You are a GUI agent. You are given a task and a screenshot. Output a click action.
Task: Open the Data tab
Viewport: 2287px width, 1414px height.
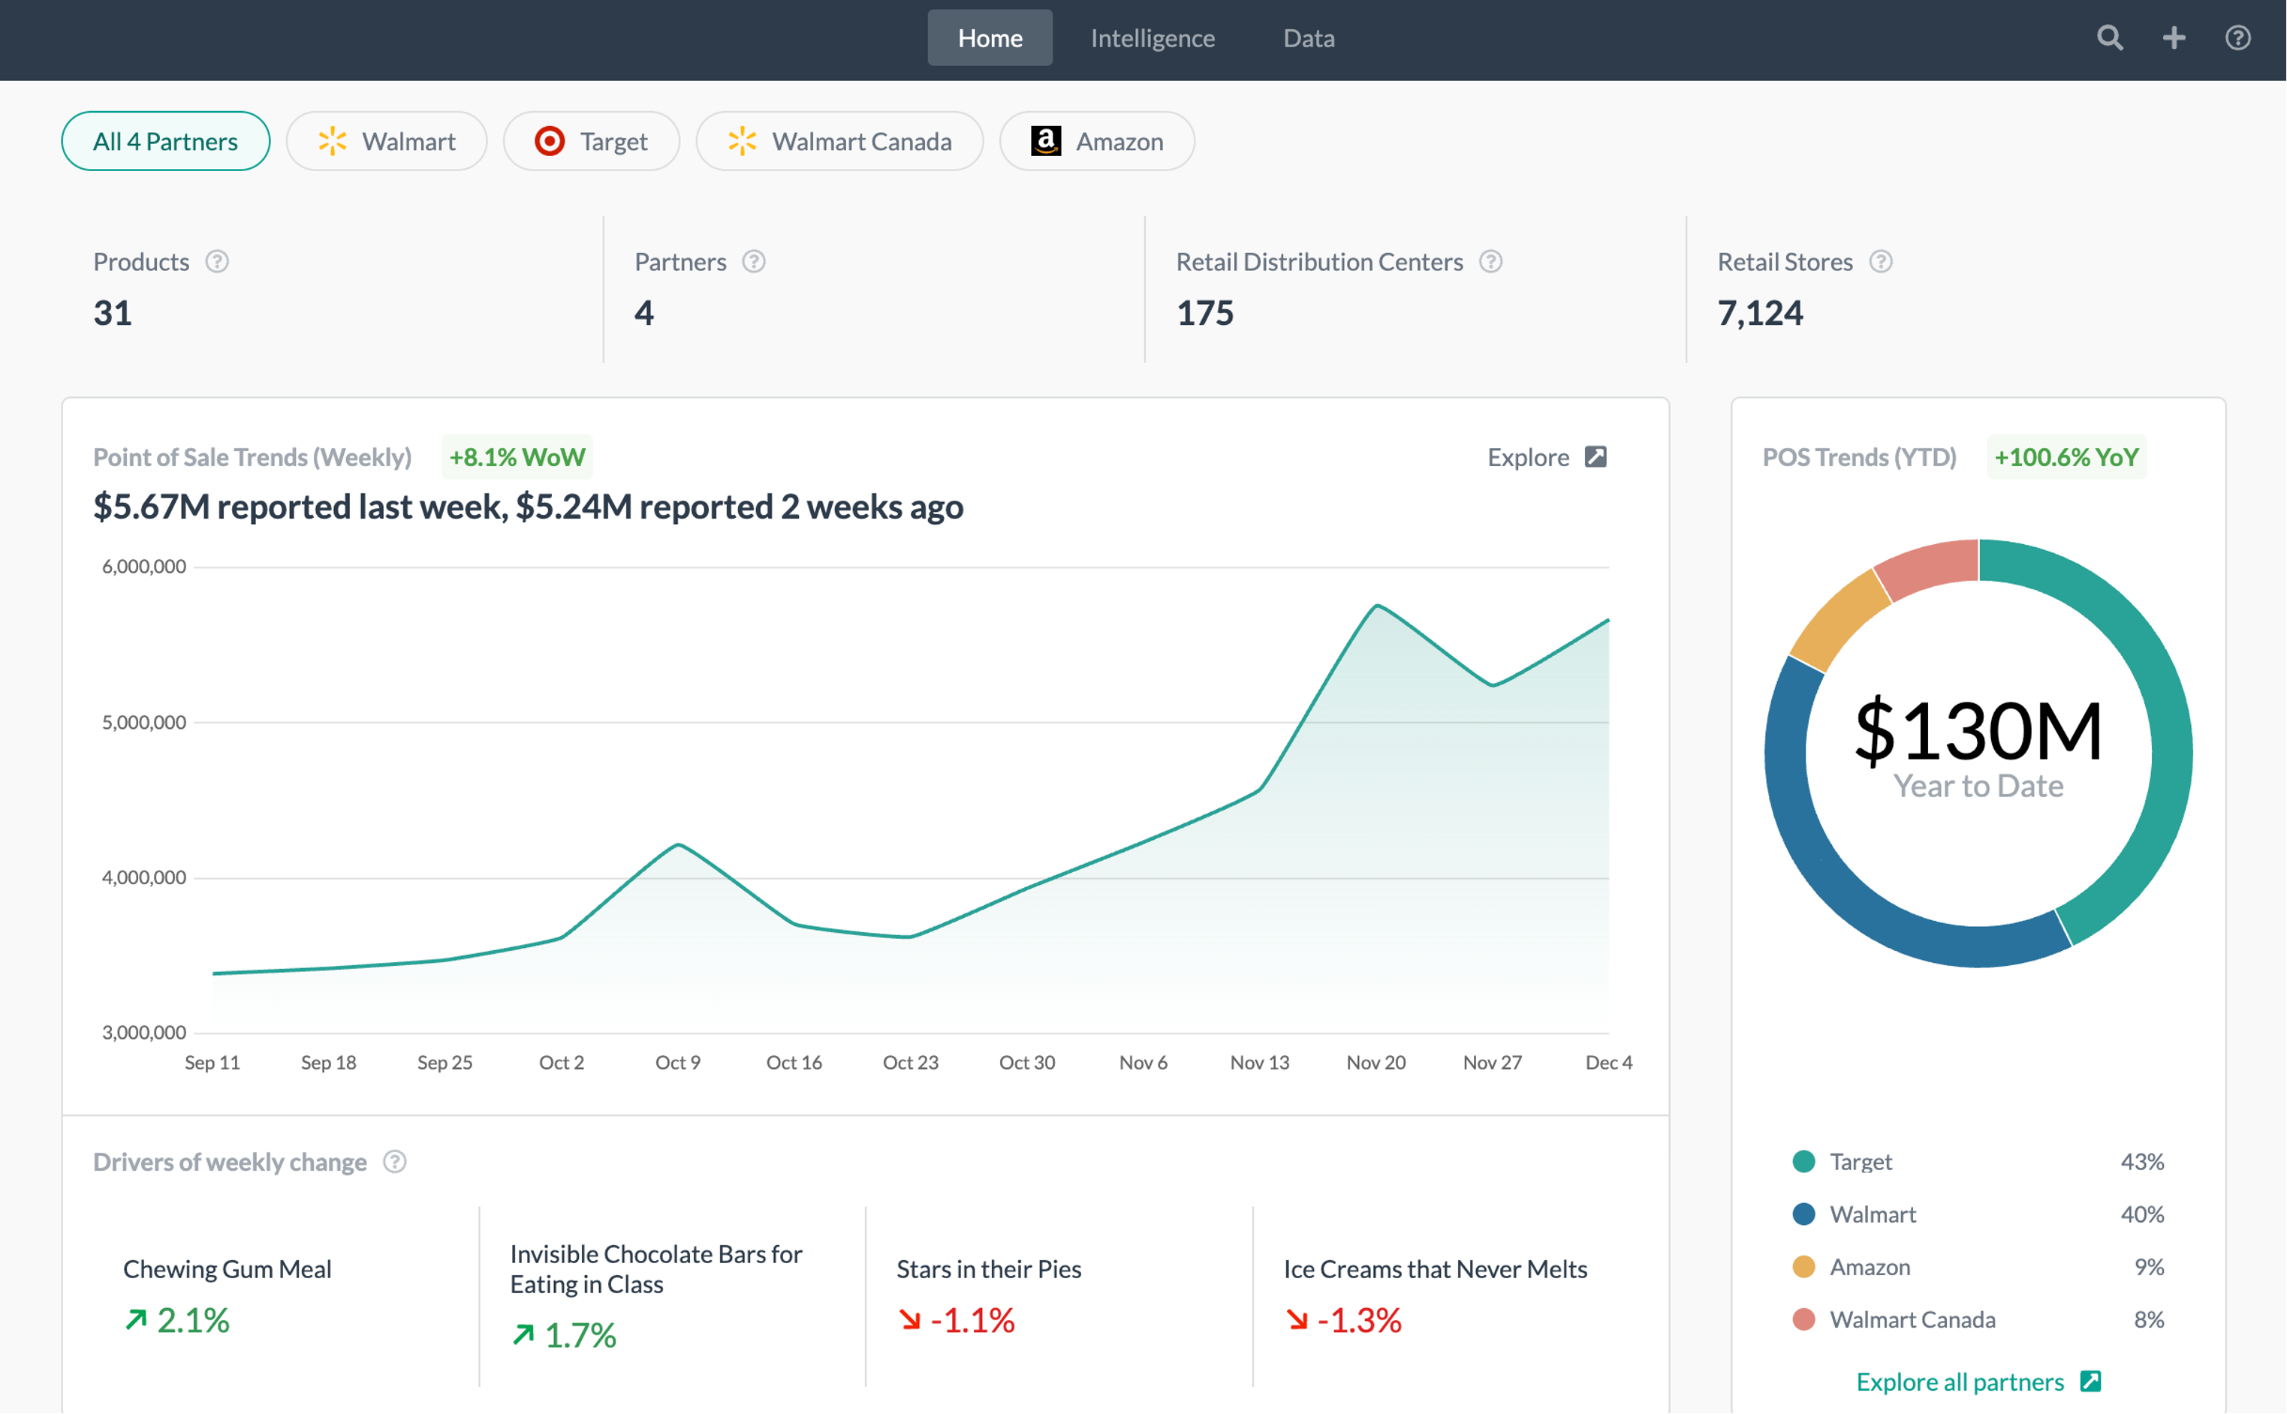click(1309, 38)
